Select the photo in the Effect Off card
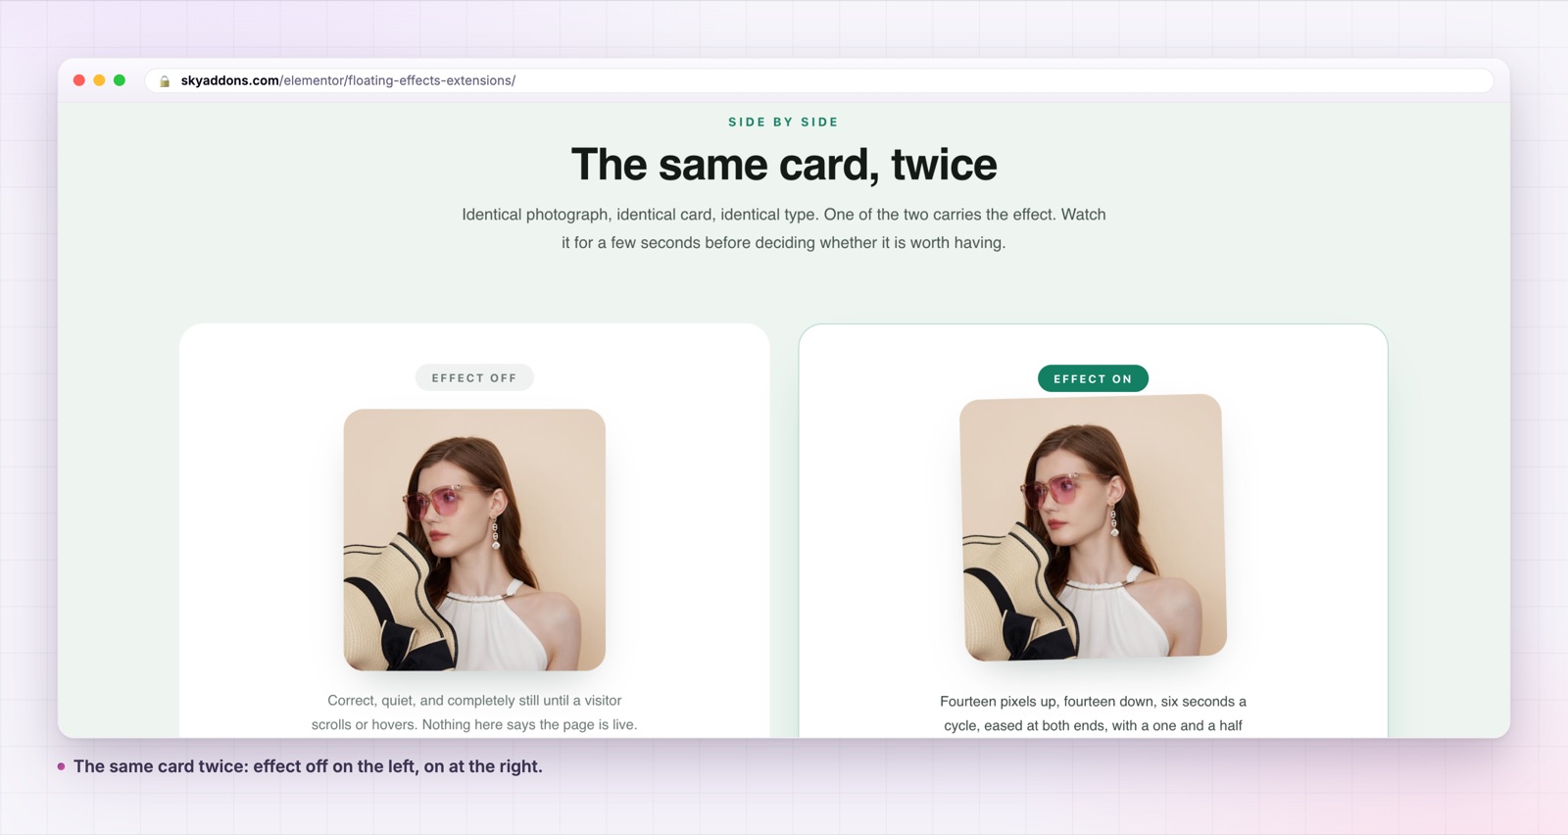The image size is (1568, 835). (474, 540)
